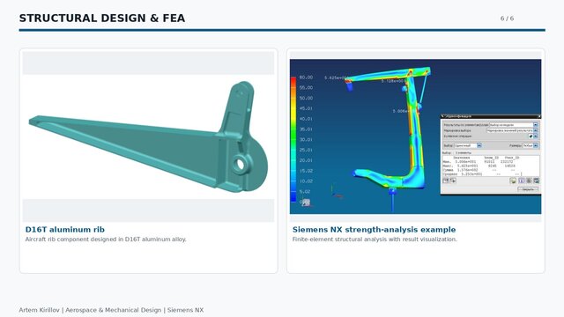
Task: Click the leftmost icon below the results list
Action: point(446,181)
